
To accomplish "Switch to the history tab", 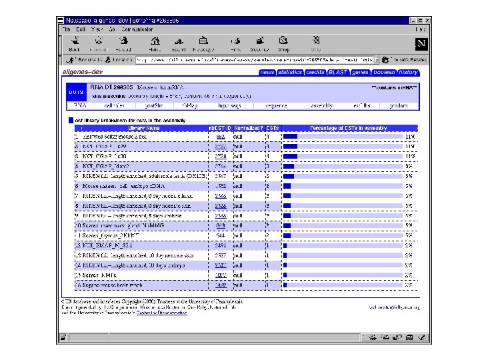I will [x=409, y=72].
